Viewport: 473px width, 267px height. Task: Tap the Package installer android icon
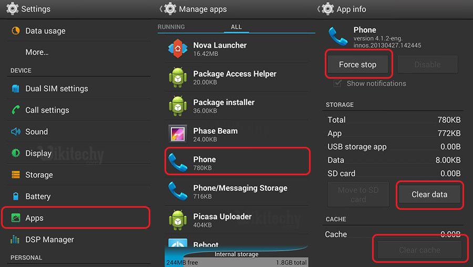point(178,106)
